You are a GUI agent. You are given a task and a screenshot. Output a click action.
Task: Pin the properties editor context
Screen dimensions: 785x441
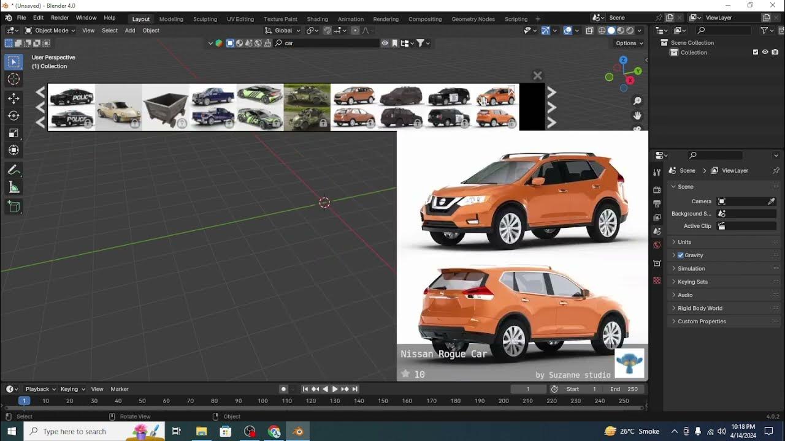pyautogui.click(x=776, y=170)
